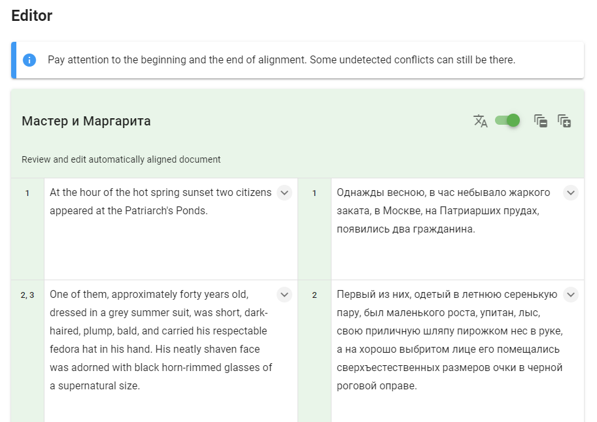
Task: Select line number 1 of the English column
Action: (27, 193)
